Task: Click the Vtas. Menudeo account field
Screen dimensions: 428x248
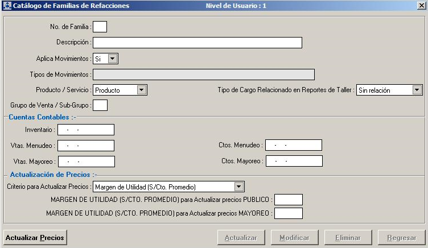Action: pyautogui.click(x=86, y=146)
